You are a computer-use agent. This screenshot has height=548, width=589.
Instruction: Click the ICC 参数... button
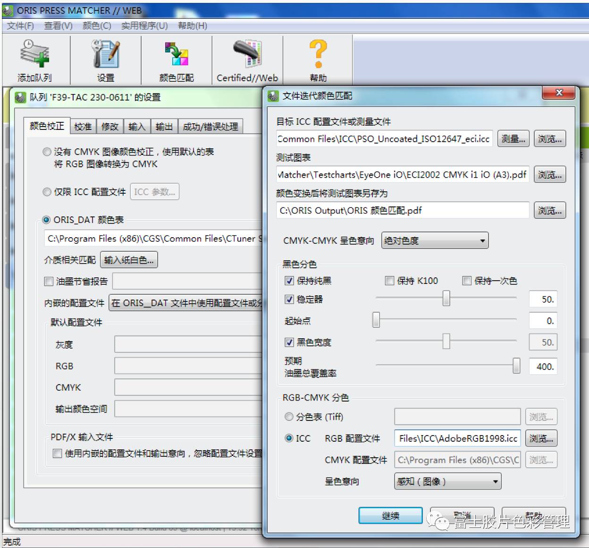pyautogui.click(x=154, y=192)
